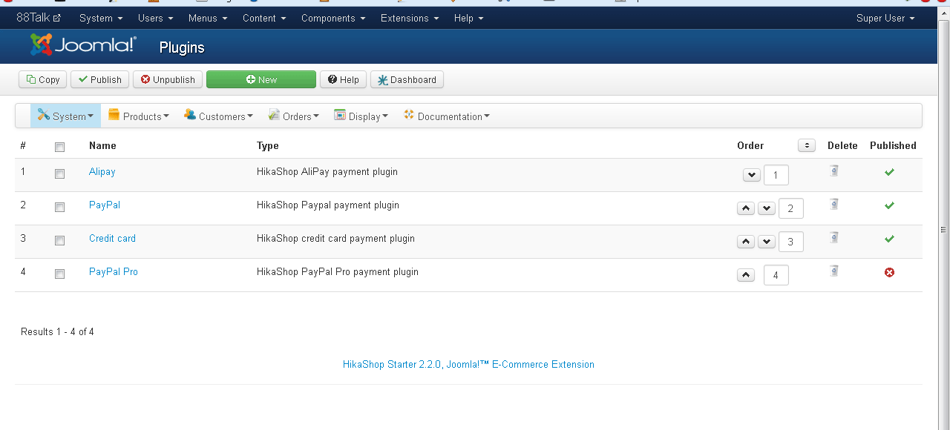
Task: Click the delete trash icon for Alipay
Action: pos(834,171)
